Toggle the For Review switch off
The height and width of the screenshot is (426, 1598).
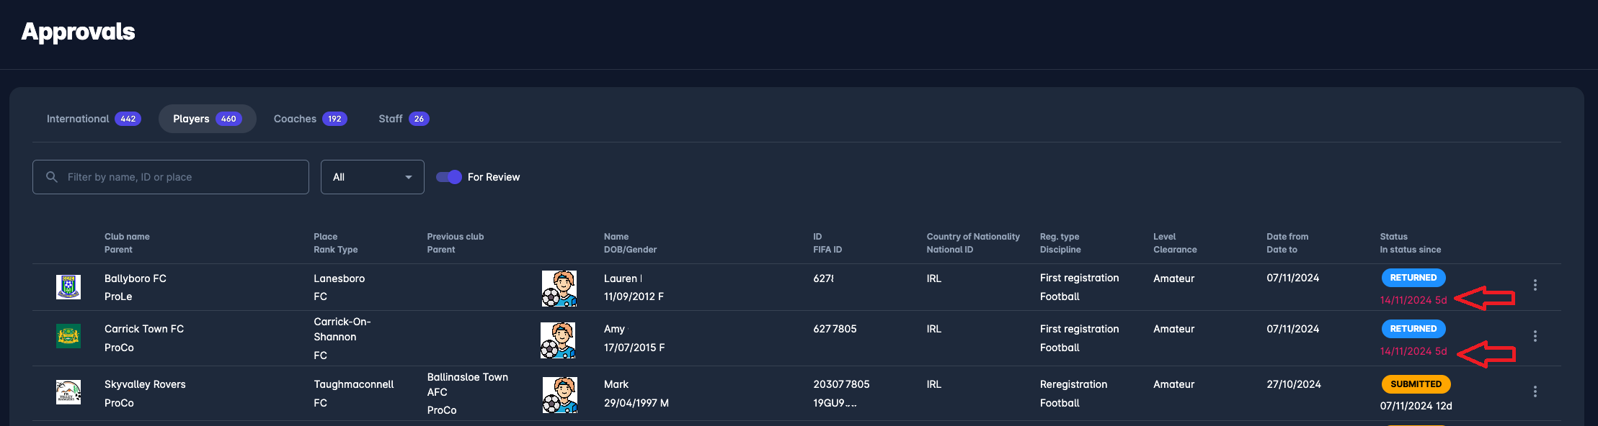449,177
